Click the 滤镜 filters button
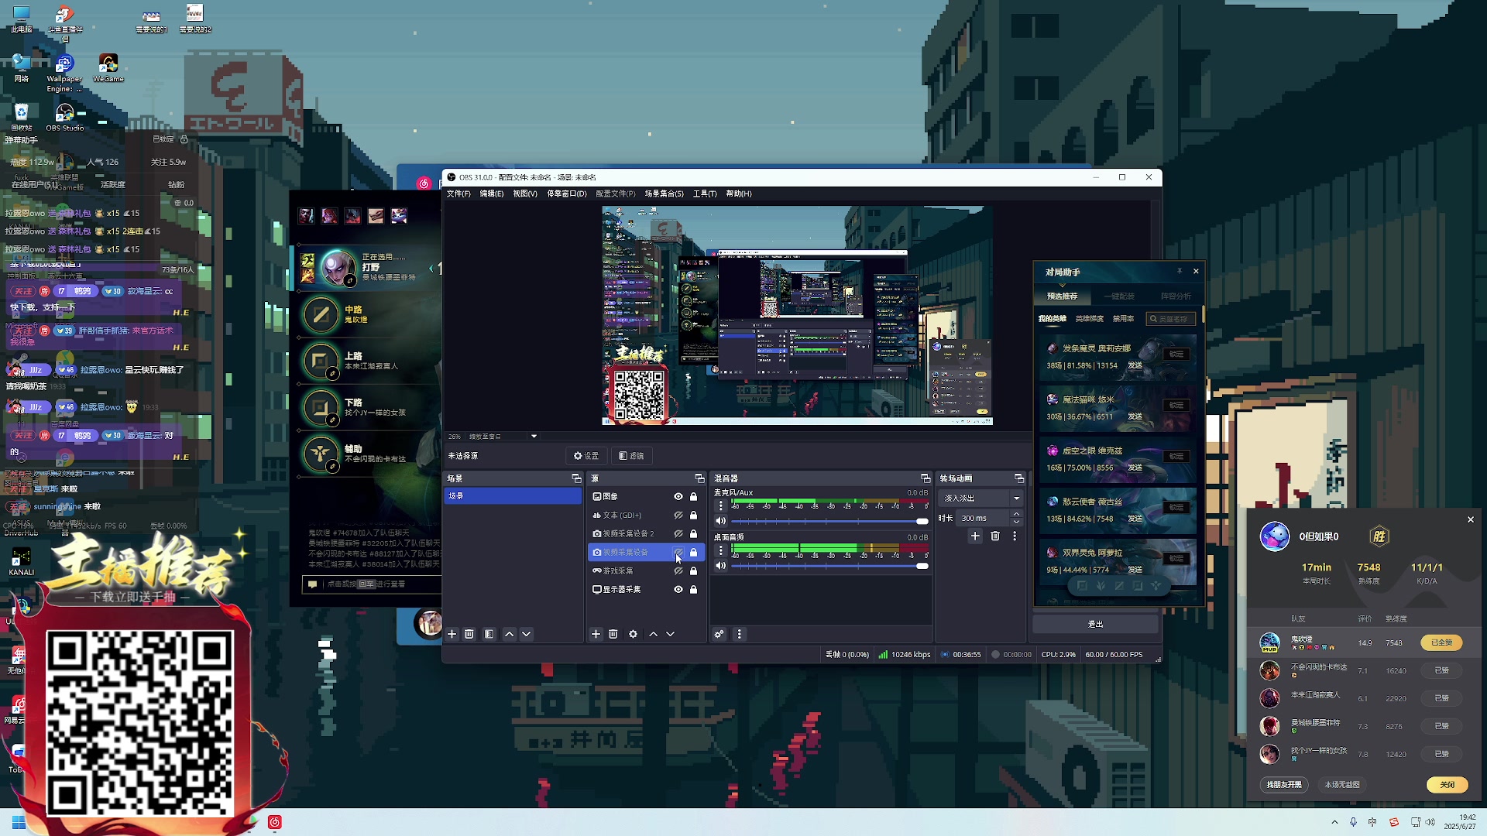1487x836 pixels. pyautogui.click(x=631, y=456)
